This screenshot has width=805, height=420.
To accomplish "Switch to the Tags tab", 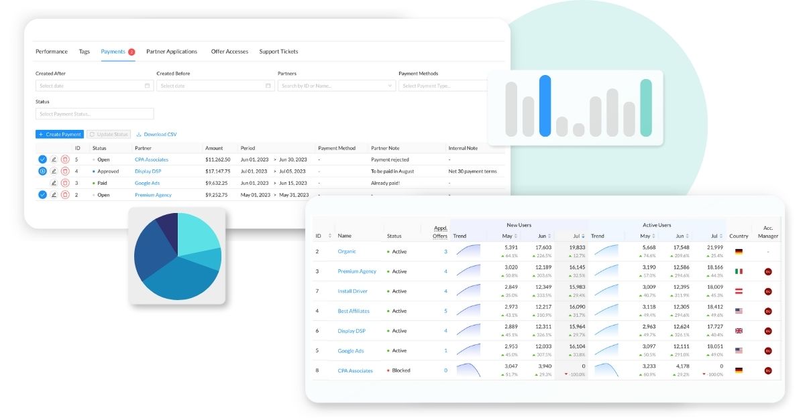I will tap(84, 52).
